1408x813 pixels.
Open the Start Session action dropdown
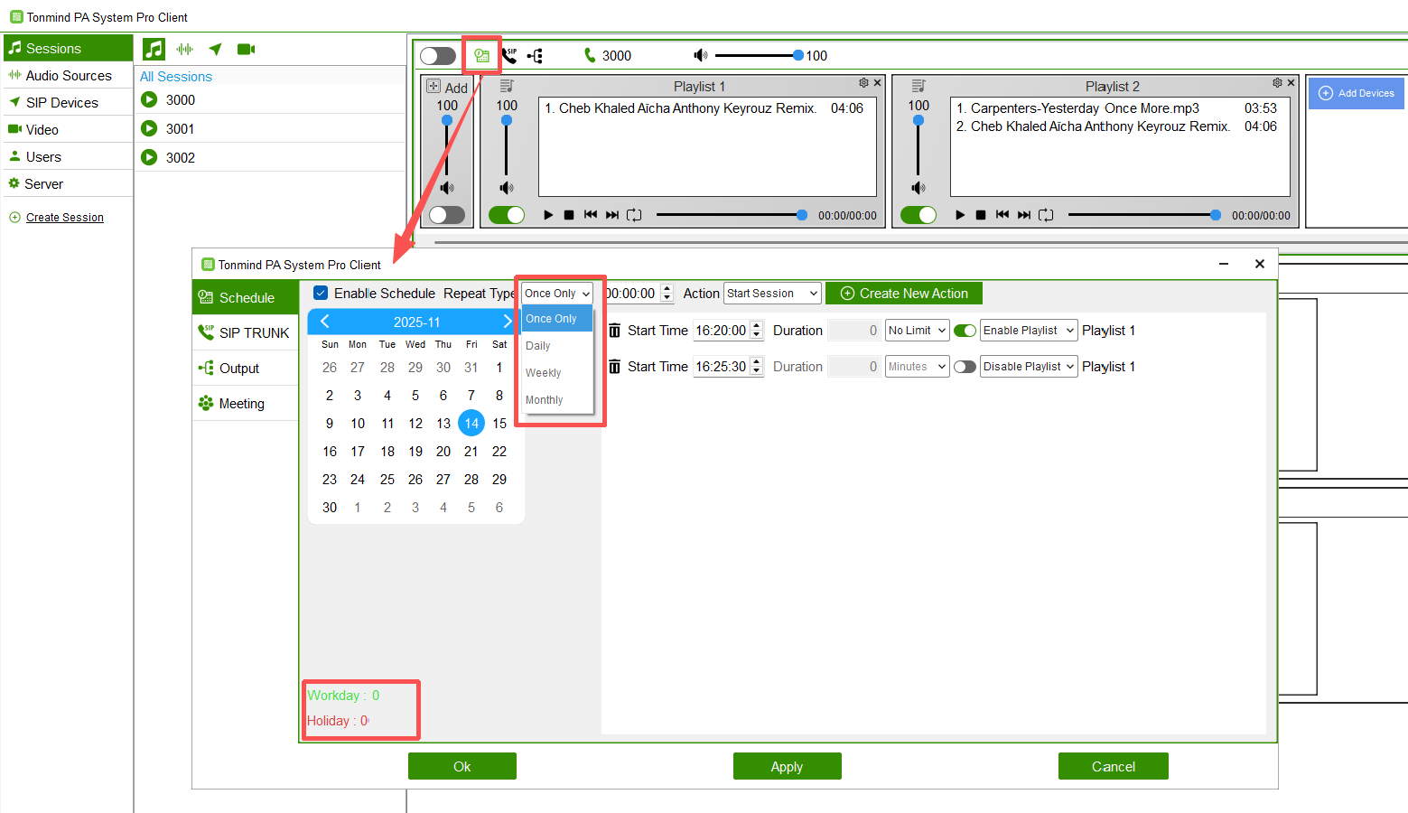(772, 294)
